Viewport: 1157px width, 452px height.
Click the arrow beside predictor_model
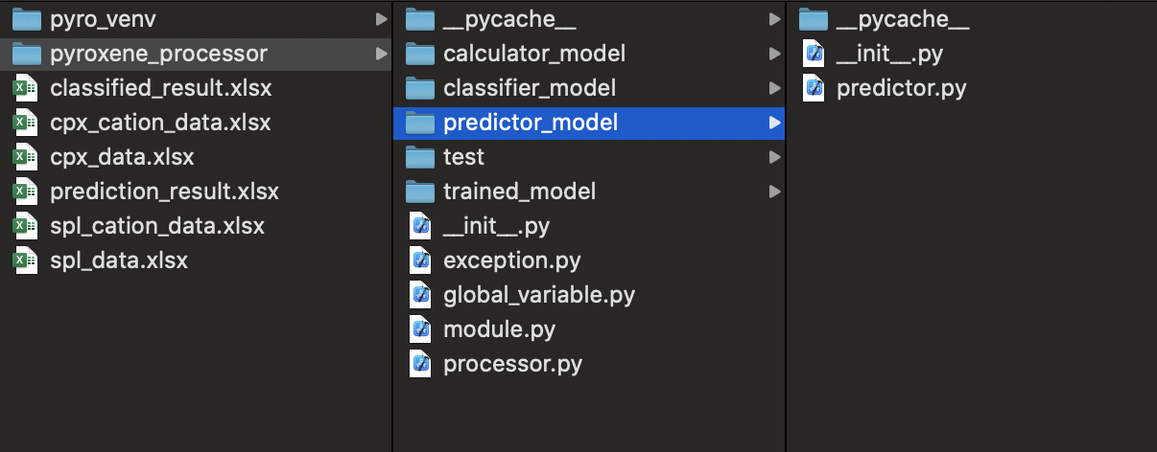coord(774,123)
